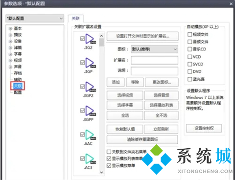
Task: Toggle 显示播放列表菜单 checkbox
Action: (x=109, y=158)
